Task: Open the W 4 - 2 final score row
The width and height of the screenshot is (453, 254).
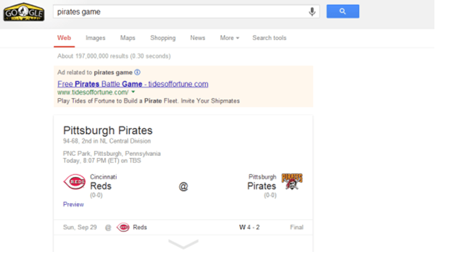Action: 250,227
